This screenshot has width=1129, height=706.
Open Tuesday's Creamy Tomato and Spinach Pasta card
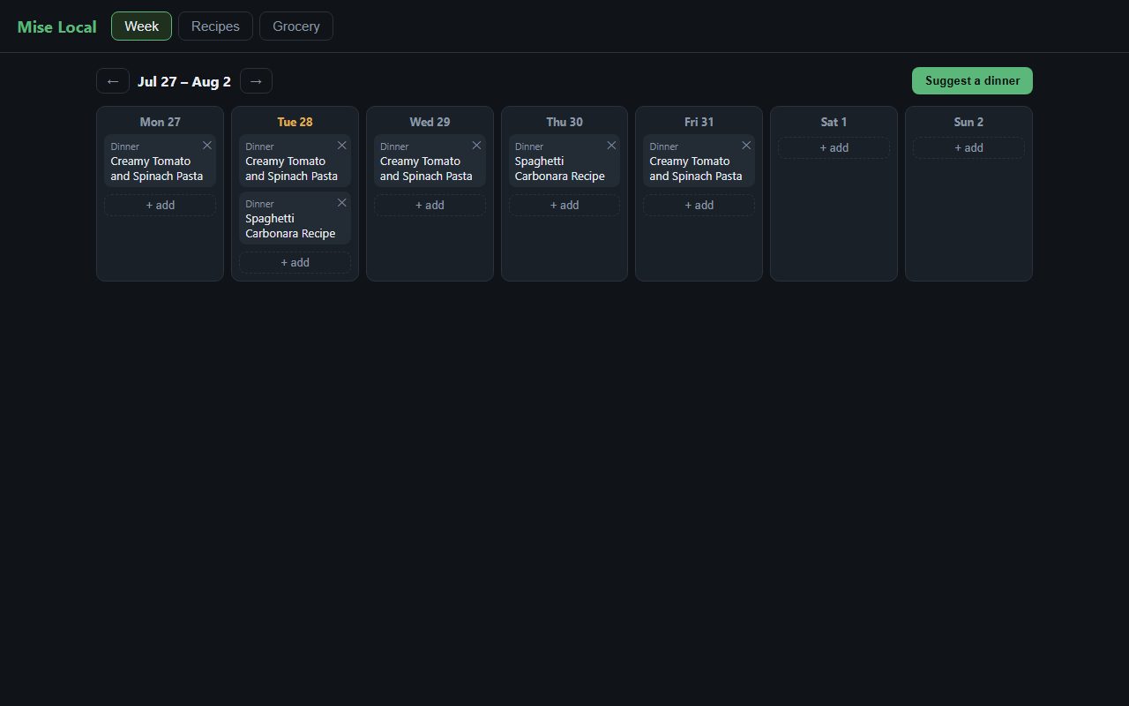(x=295, y=161)
